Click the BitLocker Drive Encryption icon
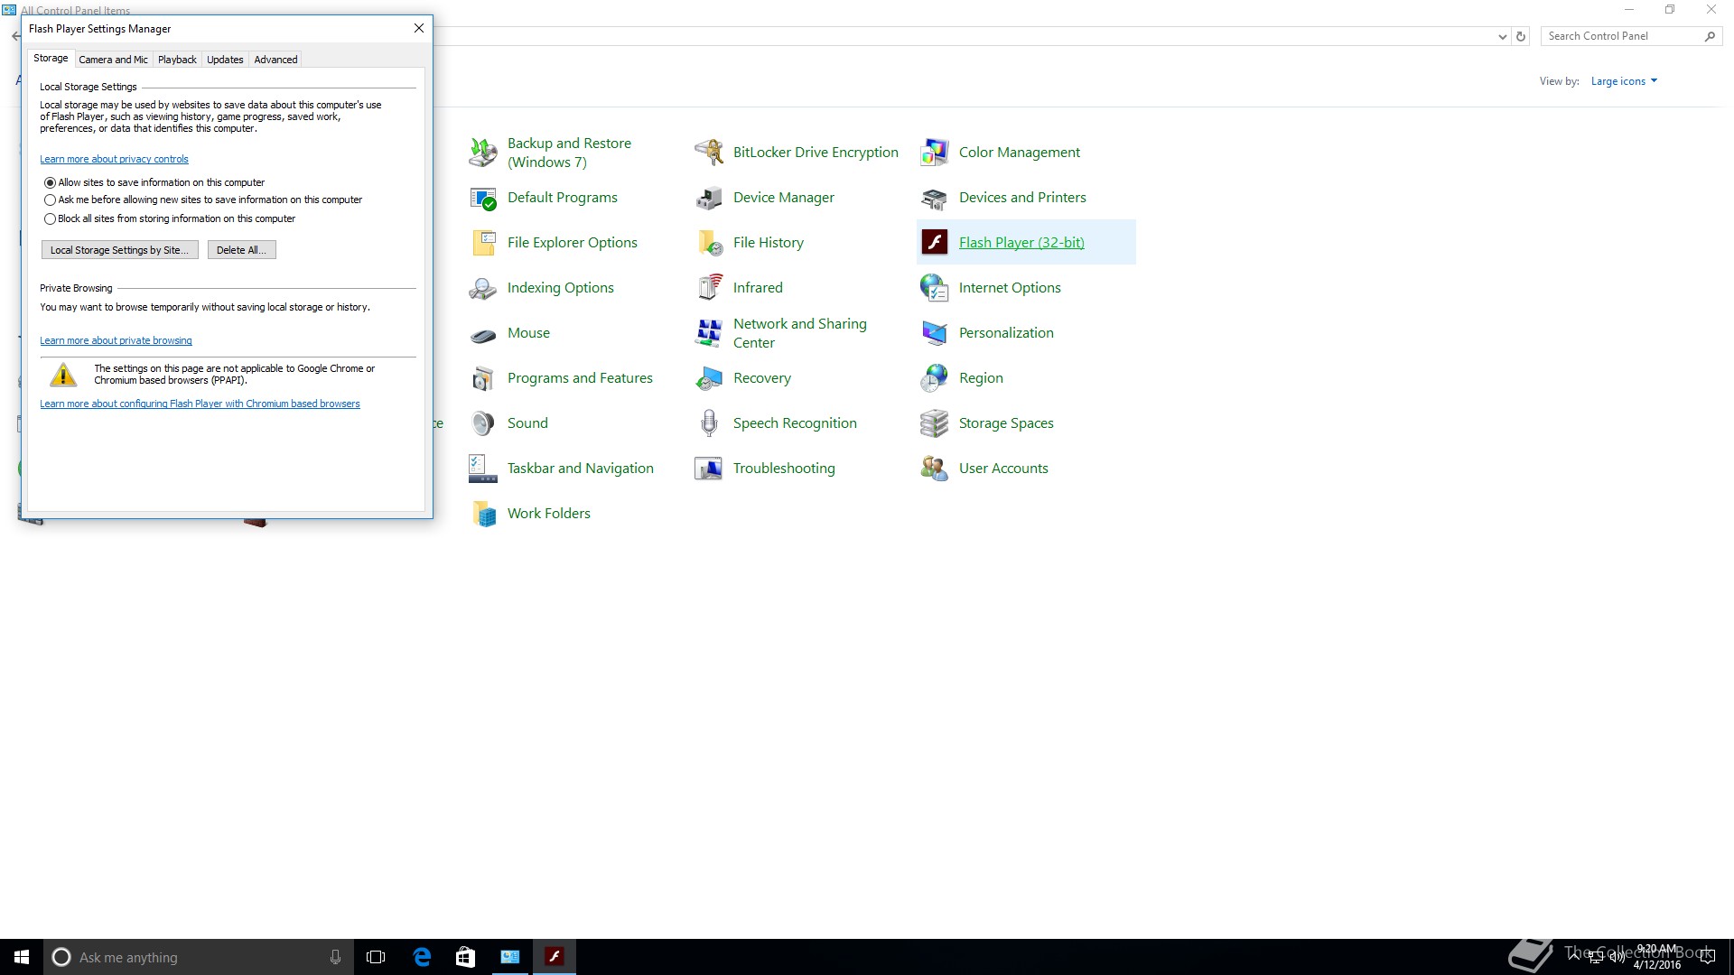 [709, 153]
